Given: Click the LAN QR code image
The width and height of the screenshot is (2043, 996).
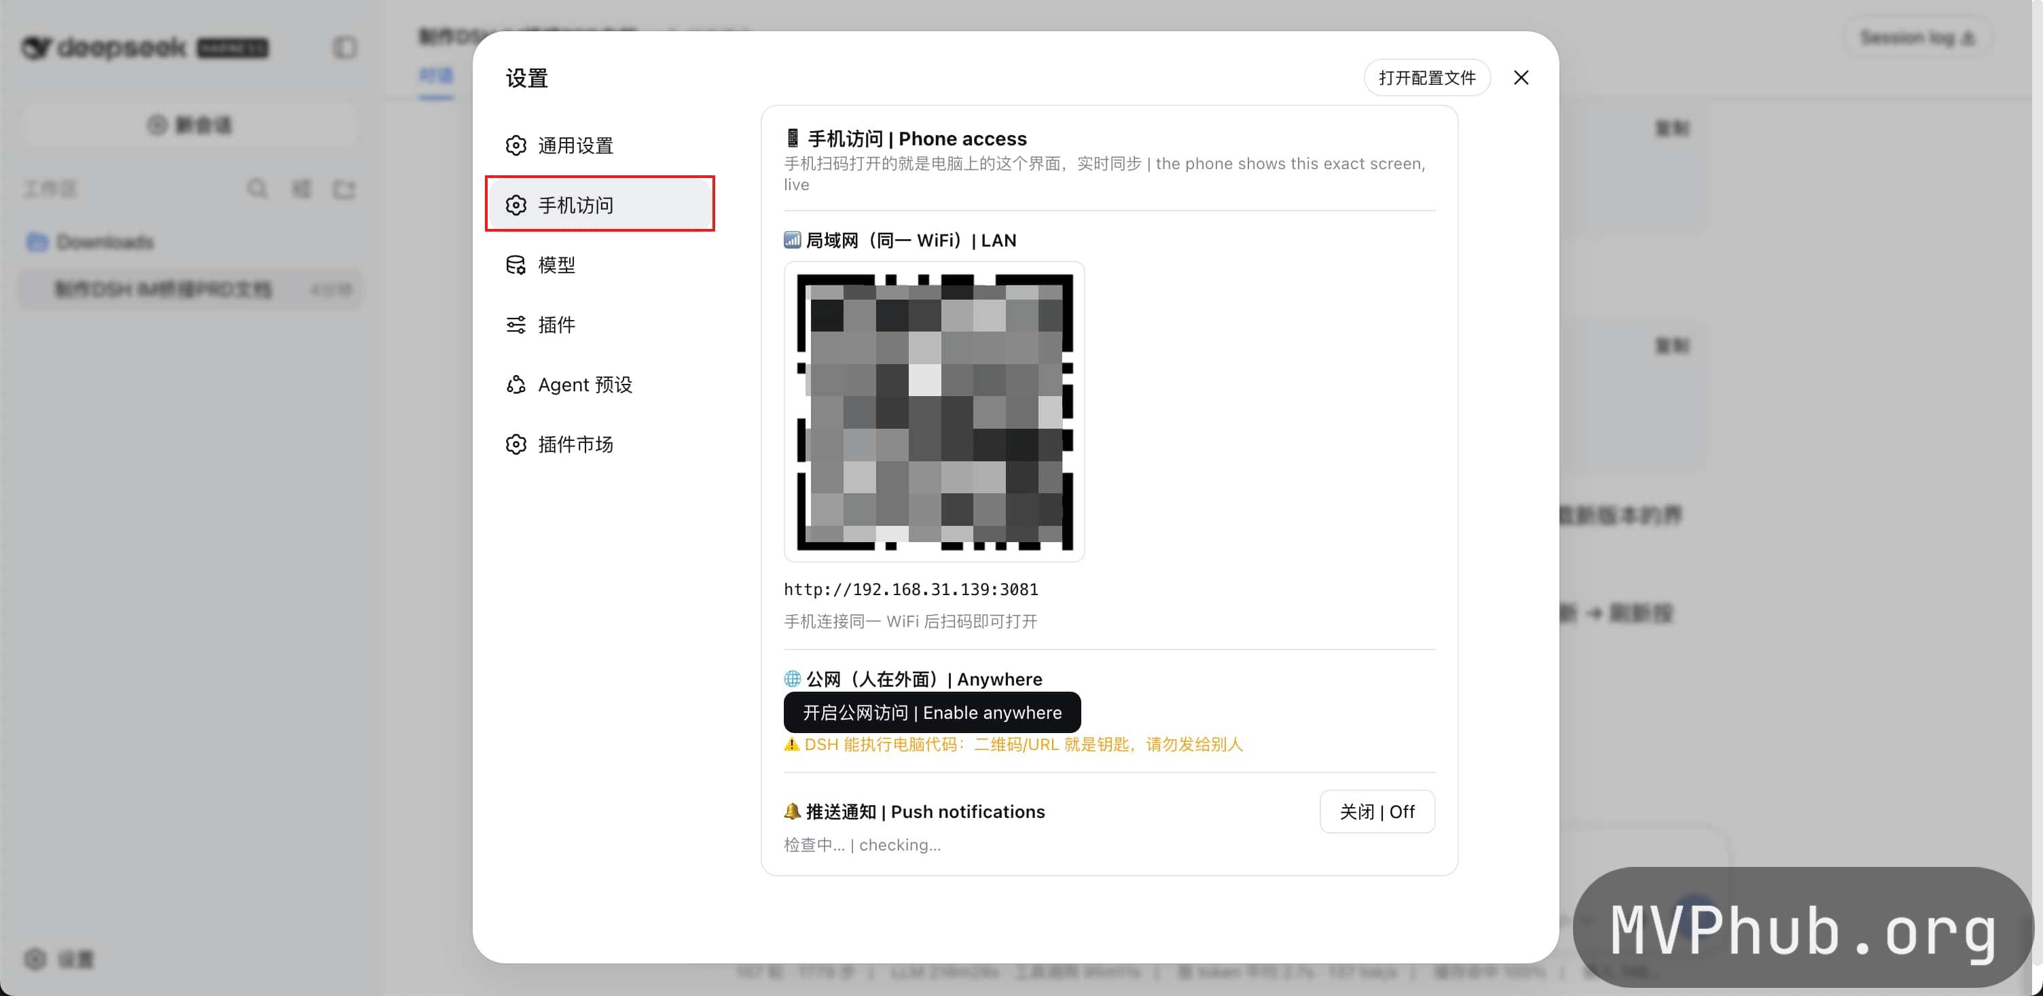Looking at the screenshot, I should tap(935, 412).
